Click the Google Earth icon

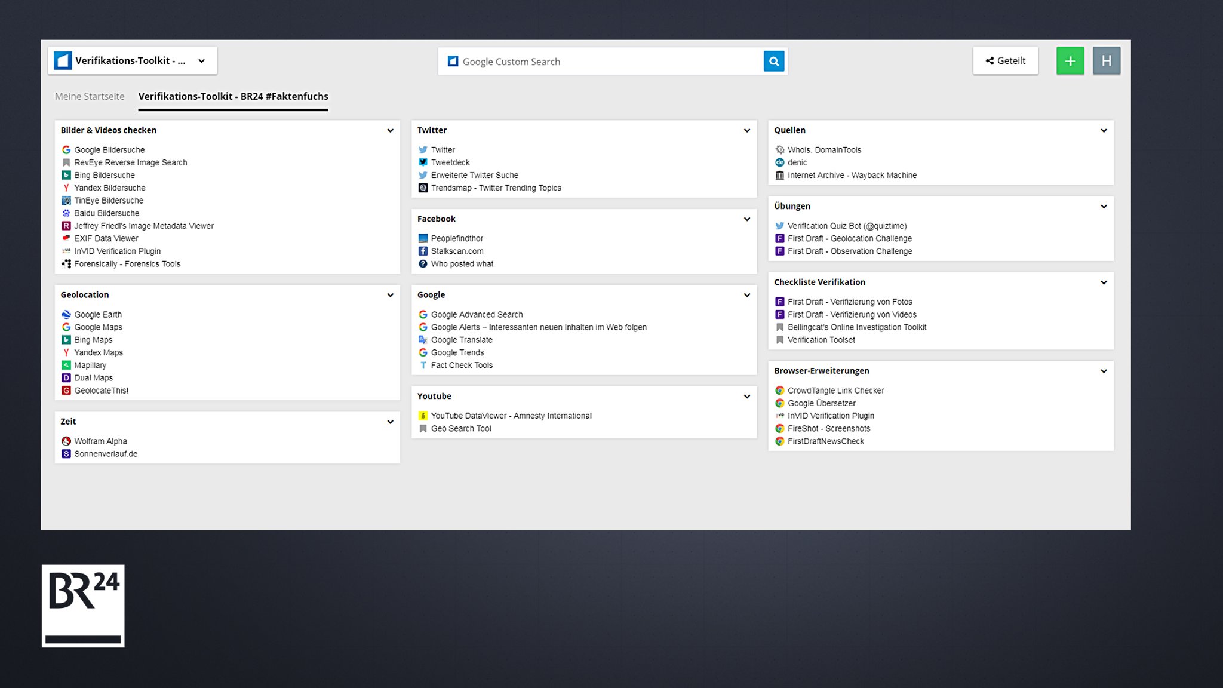66,314
